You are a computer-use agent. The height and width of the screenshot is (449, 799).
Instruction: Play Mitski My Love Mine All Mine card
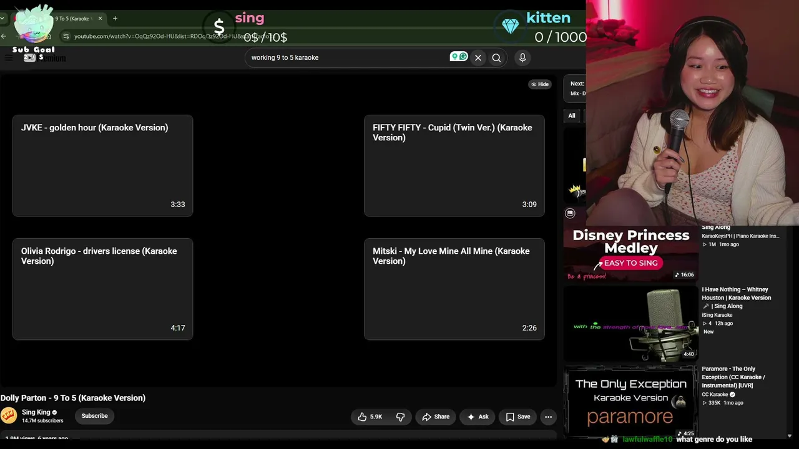pos(454,289)
